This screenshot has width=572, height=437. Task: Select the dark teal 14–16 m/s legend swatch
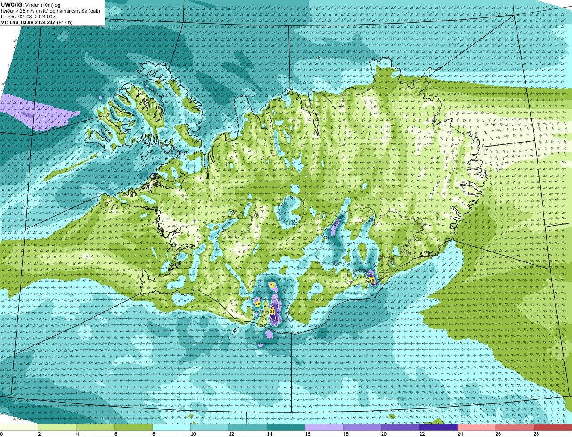[286, 428]
